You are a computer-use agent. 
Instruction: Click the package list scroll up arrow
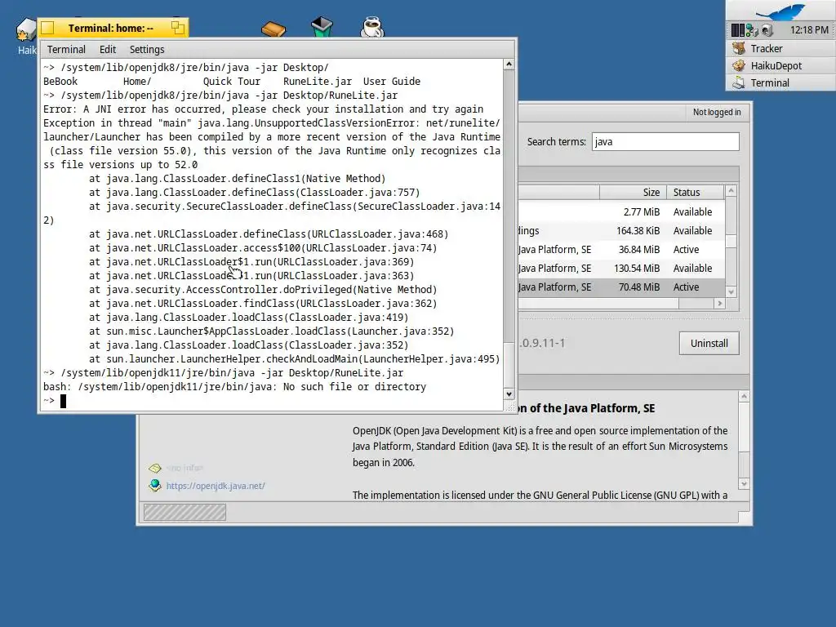(731, 190)
